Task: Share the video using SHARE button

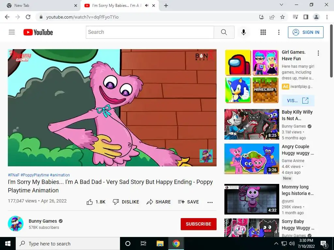Action: tap(159, 202)
